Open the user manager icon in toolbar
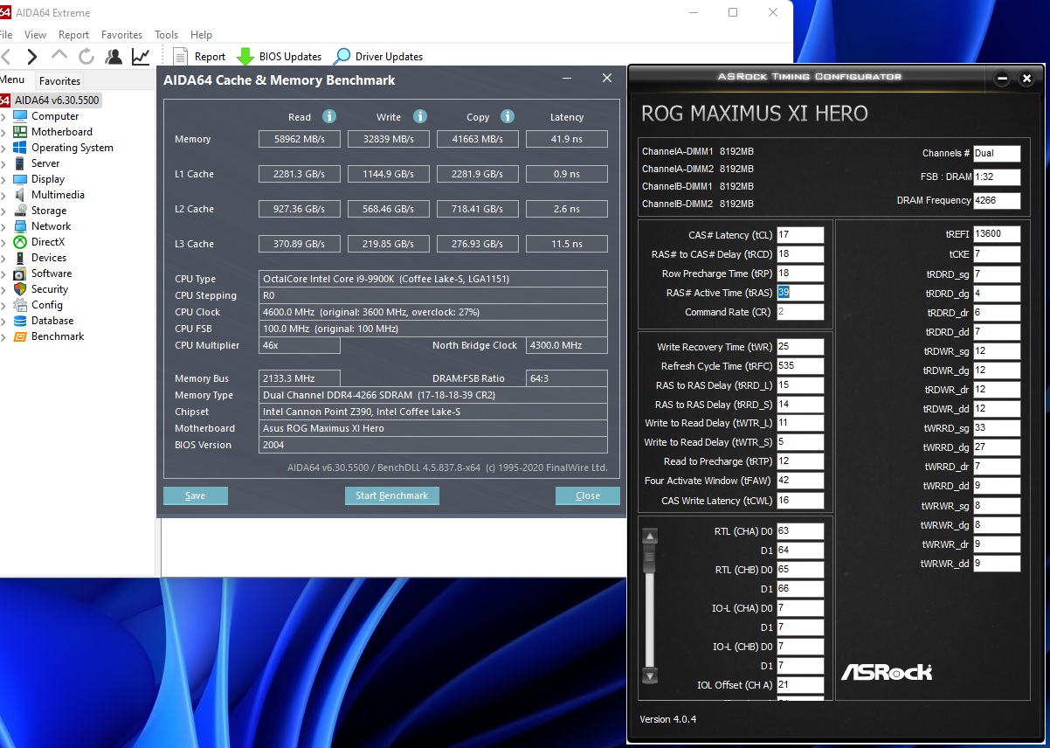Viewport: 1050px width, 748px height. pyautogui.click(x=114, y=57)
